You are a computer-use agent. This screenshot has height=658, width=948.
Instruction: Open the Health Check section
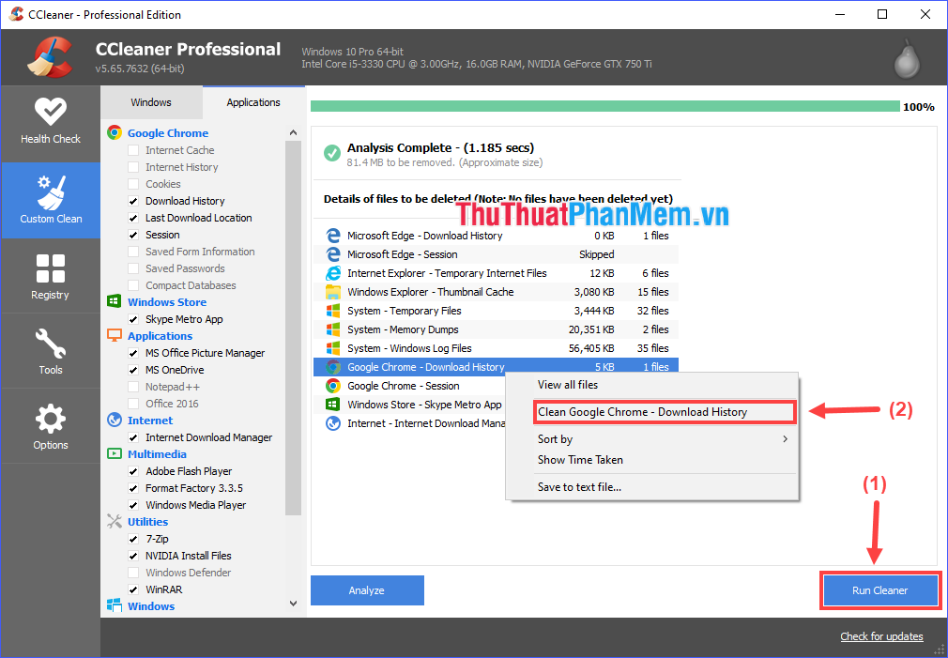pos(50,123)
